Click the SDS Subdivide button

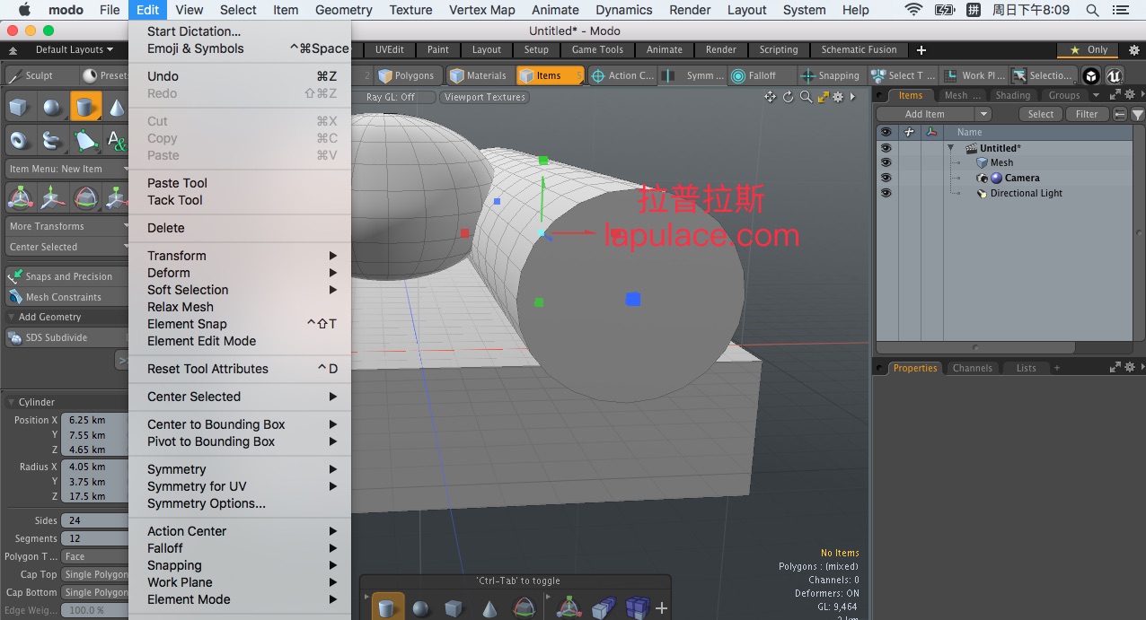pyautogui.click(x=68, y=337)
